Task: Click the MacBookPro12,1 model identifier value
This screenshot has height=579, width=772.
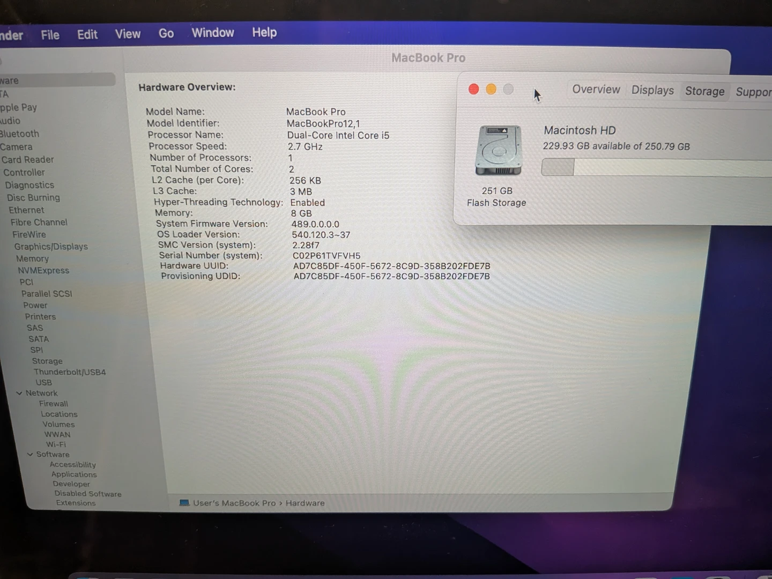Action: coord(323,123)
